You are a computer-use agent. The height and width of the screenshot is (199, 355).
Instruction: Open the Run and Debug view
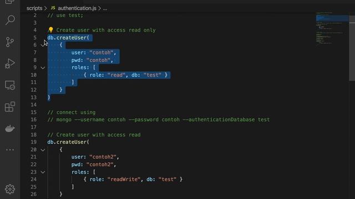(10, 64)
